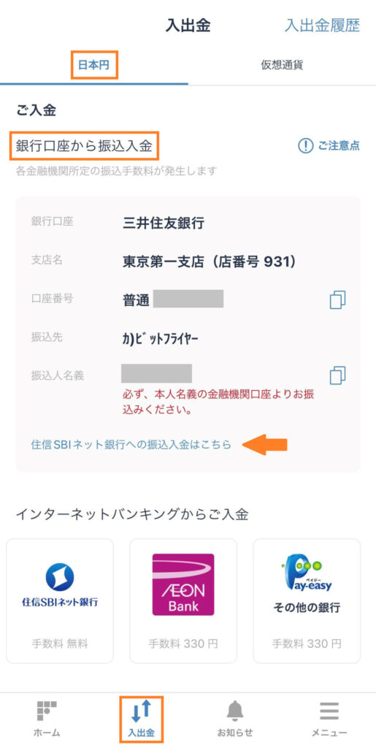Viewport: 376px width, 748px height.
Task: Click the カ)ビットフライヤー payee name
Action: coord(160,339)
